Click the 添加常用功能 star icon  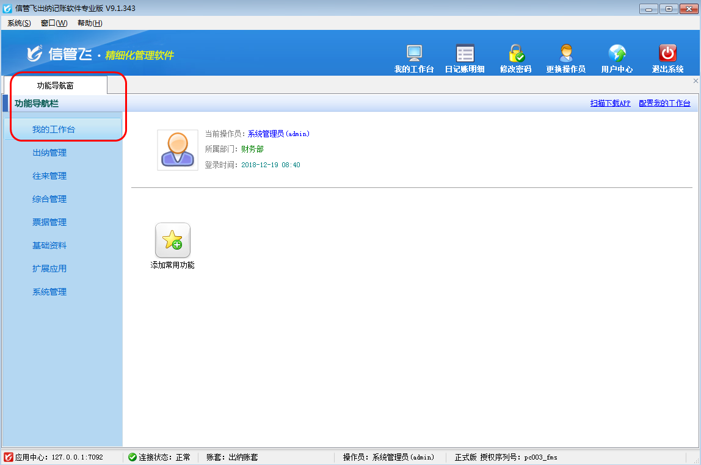click(x=173, y=240)
